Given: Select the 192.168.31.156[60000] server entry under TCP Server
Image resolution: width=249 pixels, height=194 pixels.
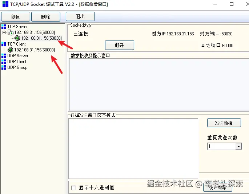Looking at the screenshot, I should coord(35,32).
